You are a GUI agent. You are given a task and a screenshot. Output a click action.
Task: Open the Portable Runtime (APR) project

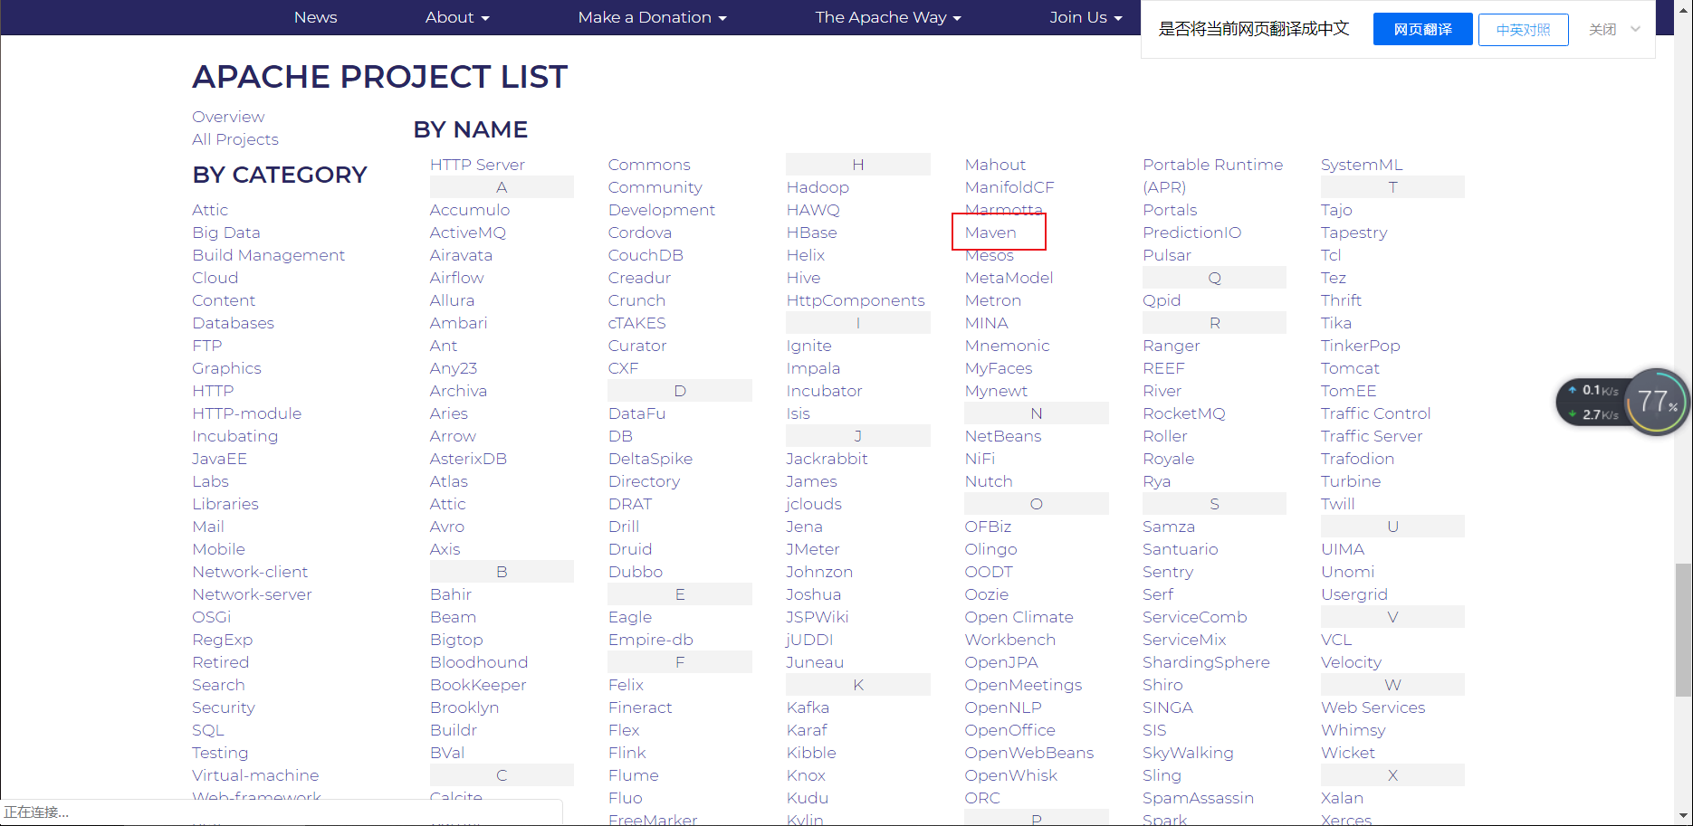(x=1213, y=176)
